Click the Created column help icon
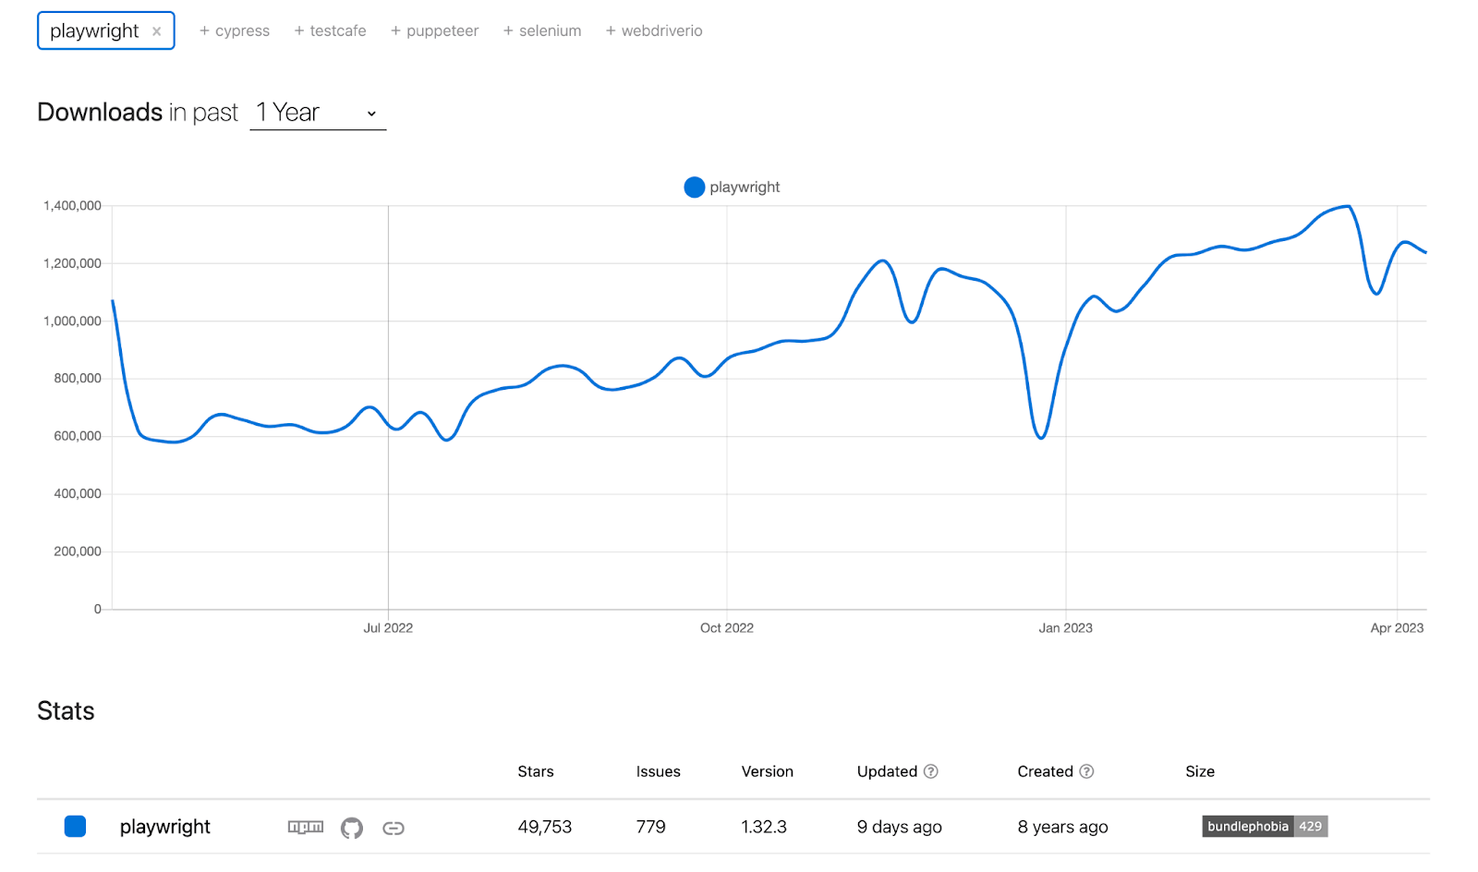Viewport: 1478px width, 872px height. pos(1087,771)
